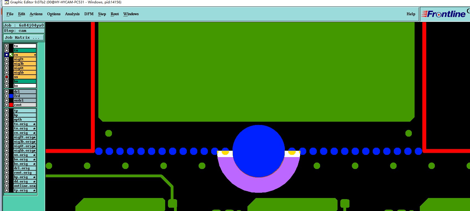470x211 pixels.
Task: Toggle the red checkbox of layer ss
Action: click(7, 77)
